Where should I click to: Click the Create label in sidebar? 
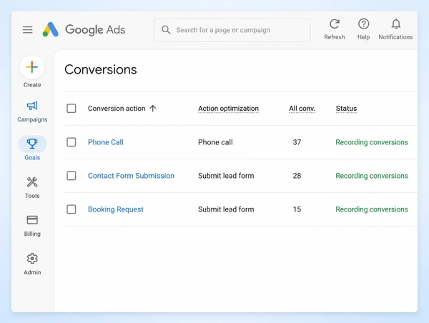(x=32, y=85)
